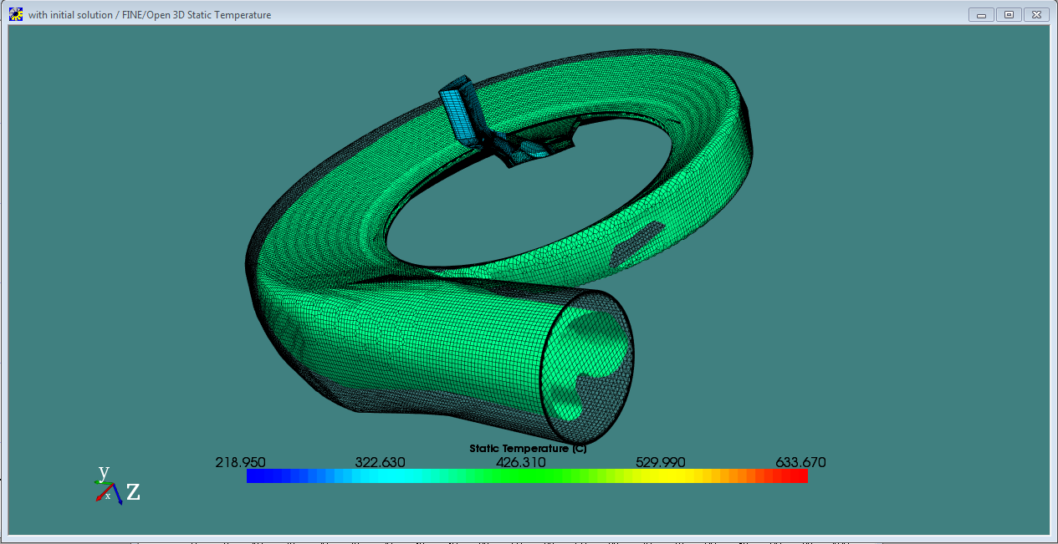Maximize the Static Temperature view window
The width and height of the screenshot is (1058, 544).
pyautogui.click(x=1009, y=14)
